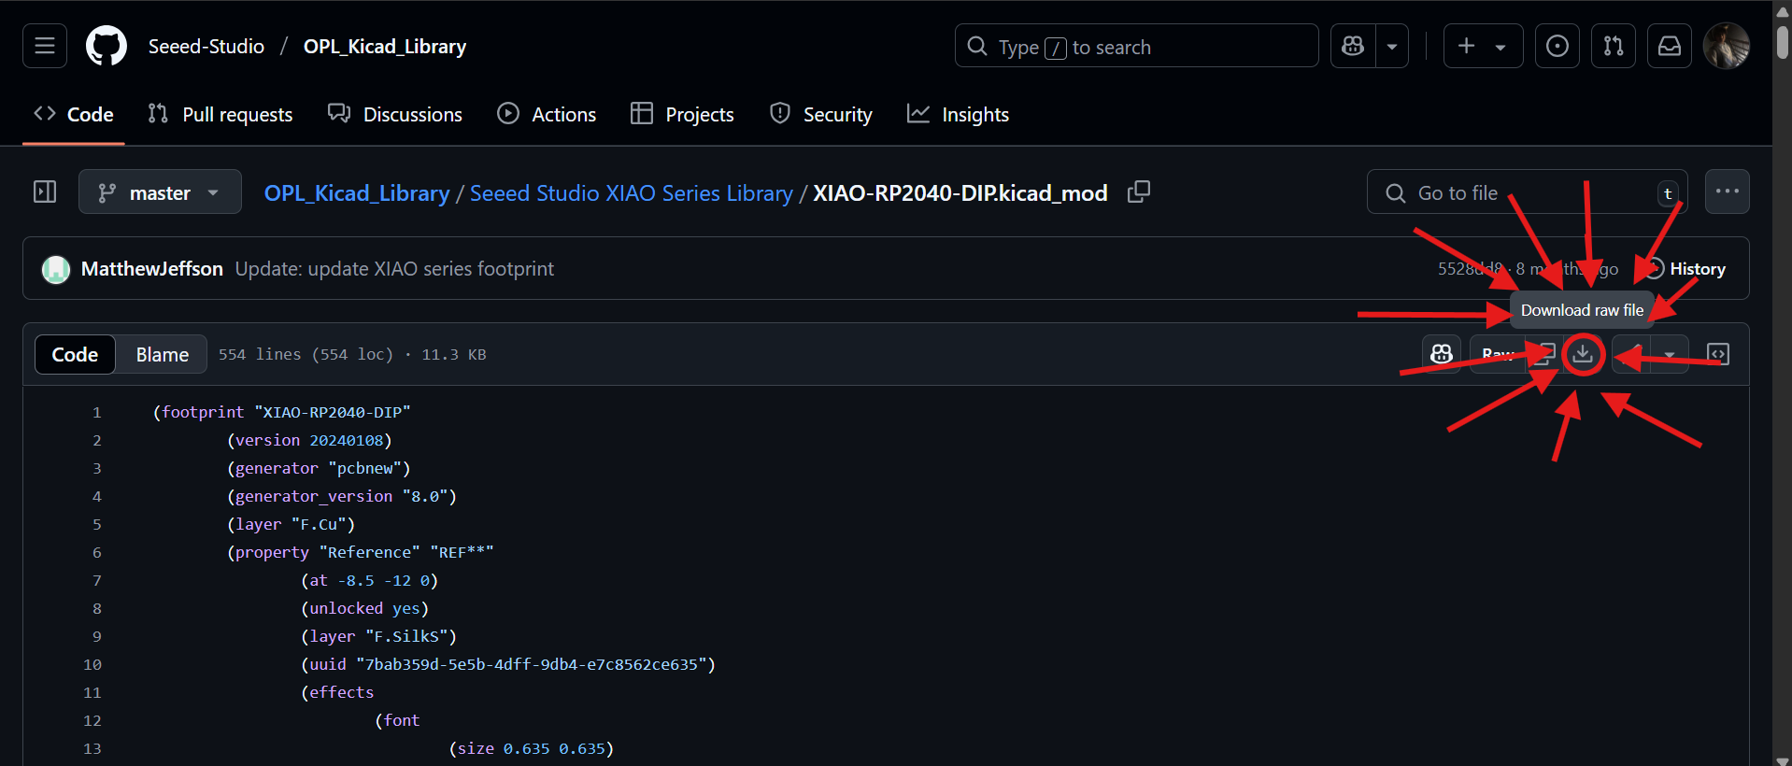This screenshot has height=766, width=1792.
Task: Open Seeed Studio XIAO Series Library folder
Action: [x=631, y=193]
